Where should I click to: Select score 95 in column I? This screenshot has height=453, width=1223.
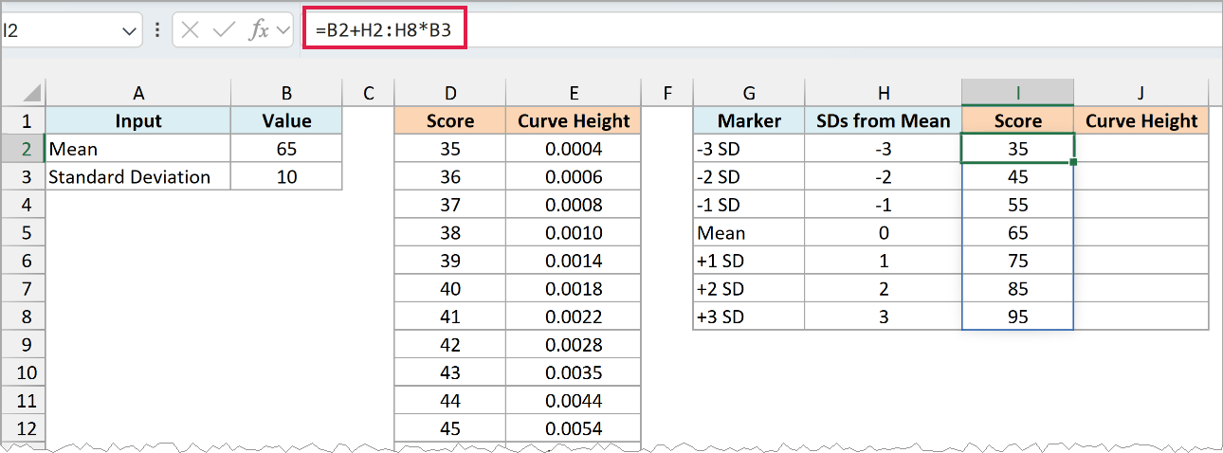click(1018, 317)
